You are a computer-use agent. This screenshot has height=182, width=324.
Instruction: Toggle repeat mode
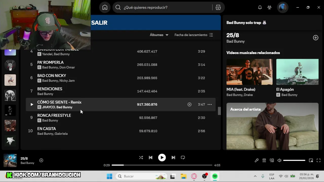[x=183, y=157]
